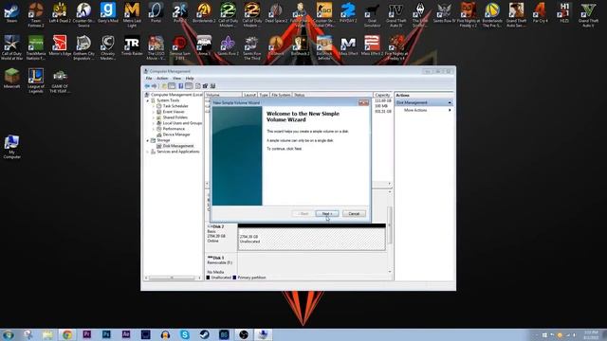Click Next in the New Simple Volume Wizard
Viewport: 607px width, 341px height.
pyautogui.click(x=326, y=214)
